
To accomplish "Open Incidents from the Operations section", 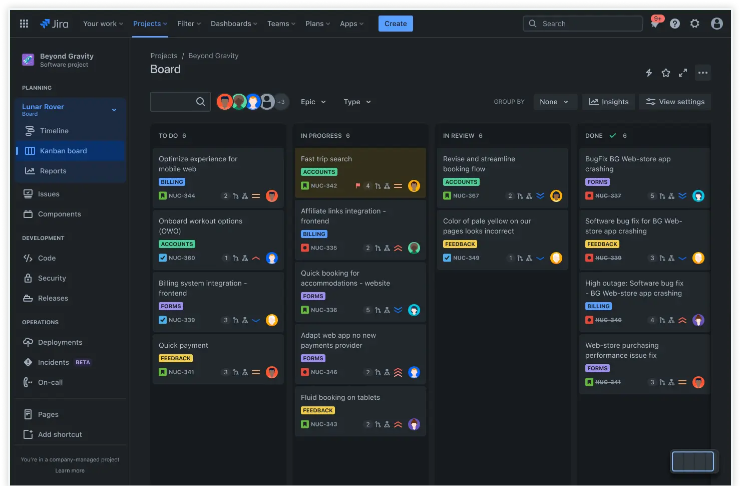I will tap(54, 362).
